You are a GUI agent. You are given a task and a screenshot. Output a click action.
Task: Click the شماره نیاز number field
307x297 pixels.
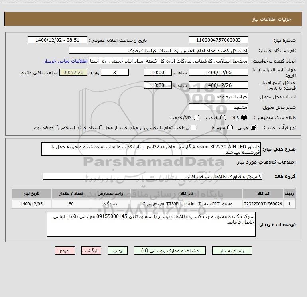[x=218, y=40]
